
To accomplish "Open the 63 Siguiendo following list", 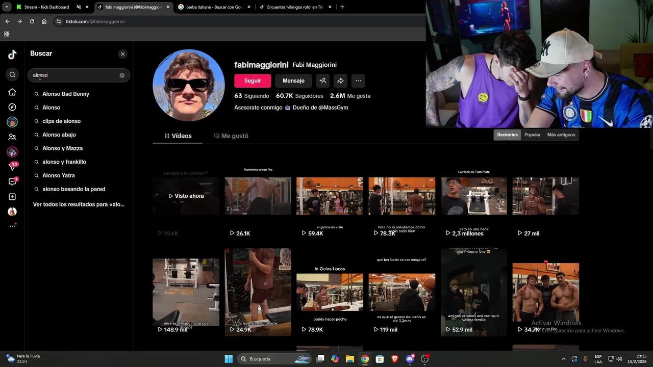I will click(x=252, y=96).
